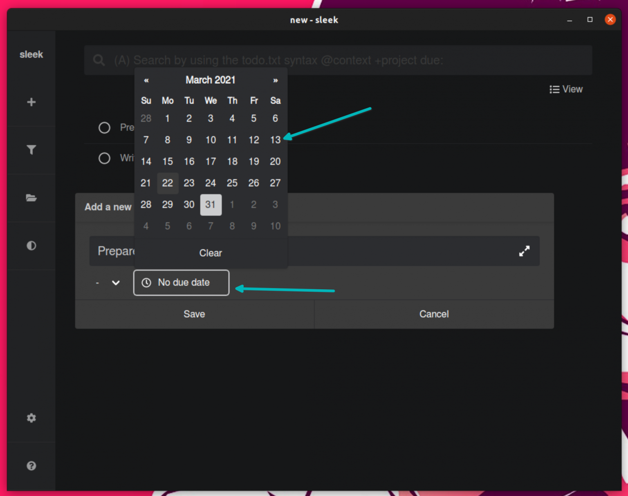Screen dimensions: 628x496
Task: Go to next month with the right chevron
Action: click(275, 80)
